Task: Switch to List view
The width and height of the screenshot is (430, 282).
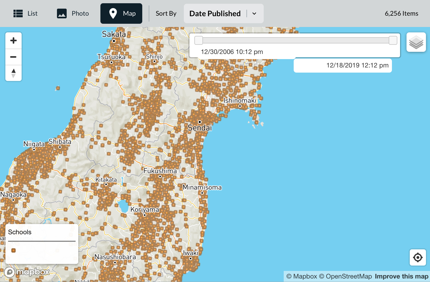Action: (x=25, y=13)
